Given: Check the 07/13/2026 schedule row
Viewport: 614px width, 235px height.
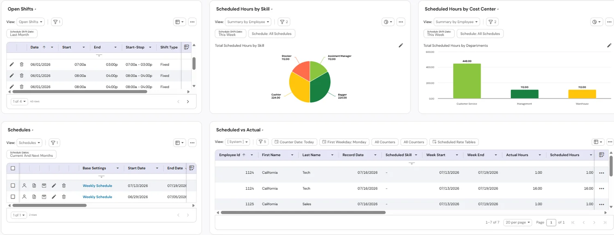Looking at the screenshot, I should pos(13,185).
